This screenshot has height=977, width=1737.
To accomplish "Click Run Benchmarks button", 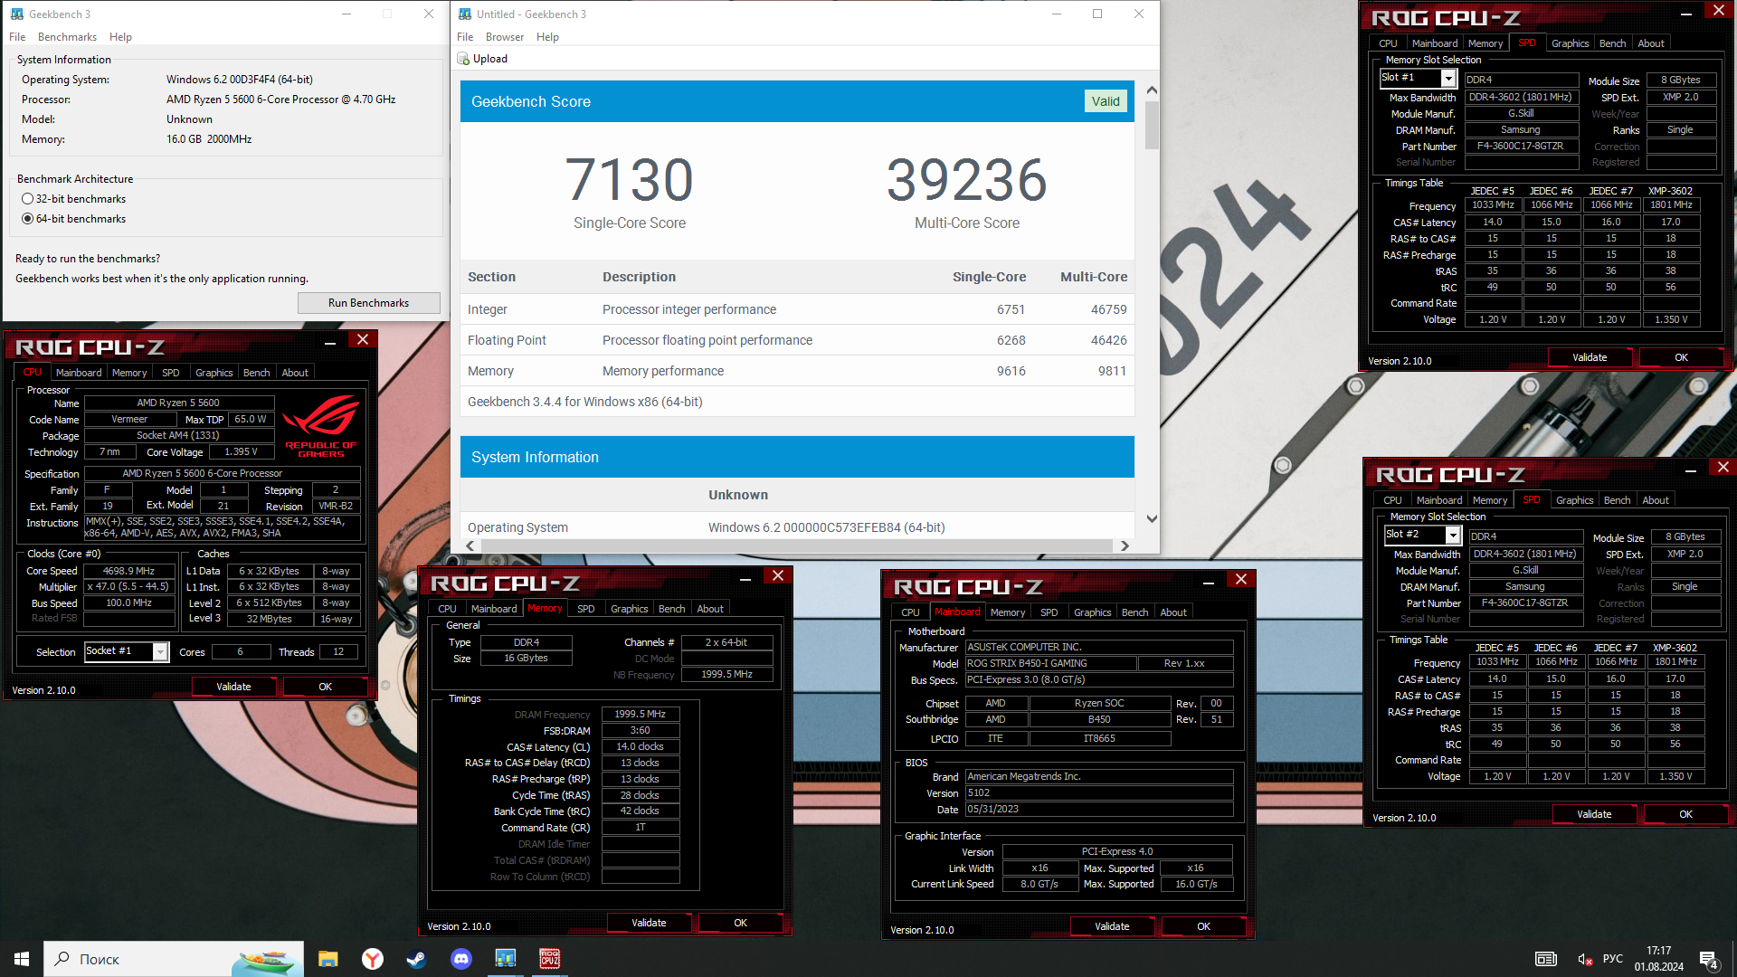I will click(x=368, y=303).
